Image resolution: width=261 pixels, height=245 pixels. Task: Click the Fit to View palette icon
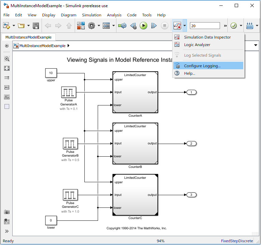pyautogui.click(x=7, y=68)
